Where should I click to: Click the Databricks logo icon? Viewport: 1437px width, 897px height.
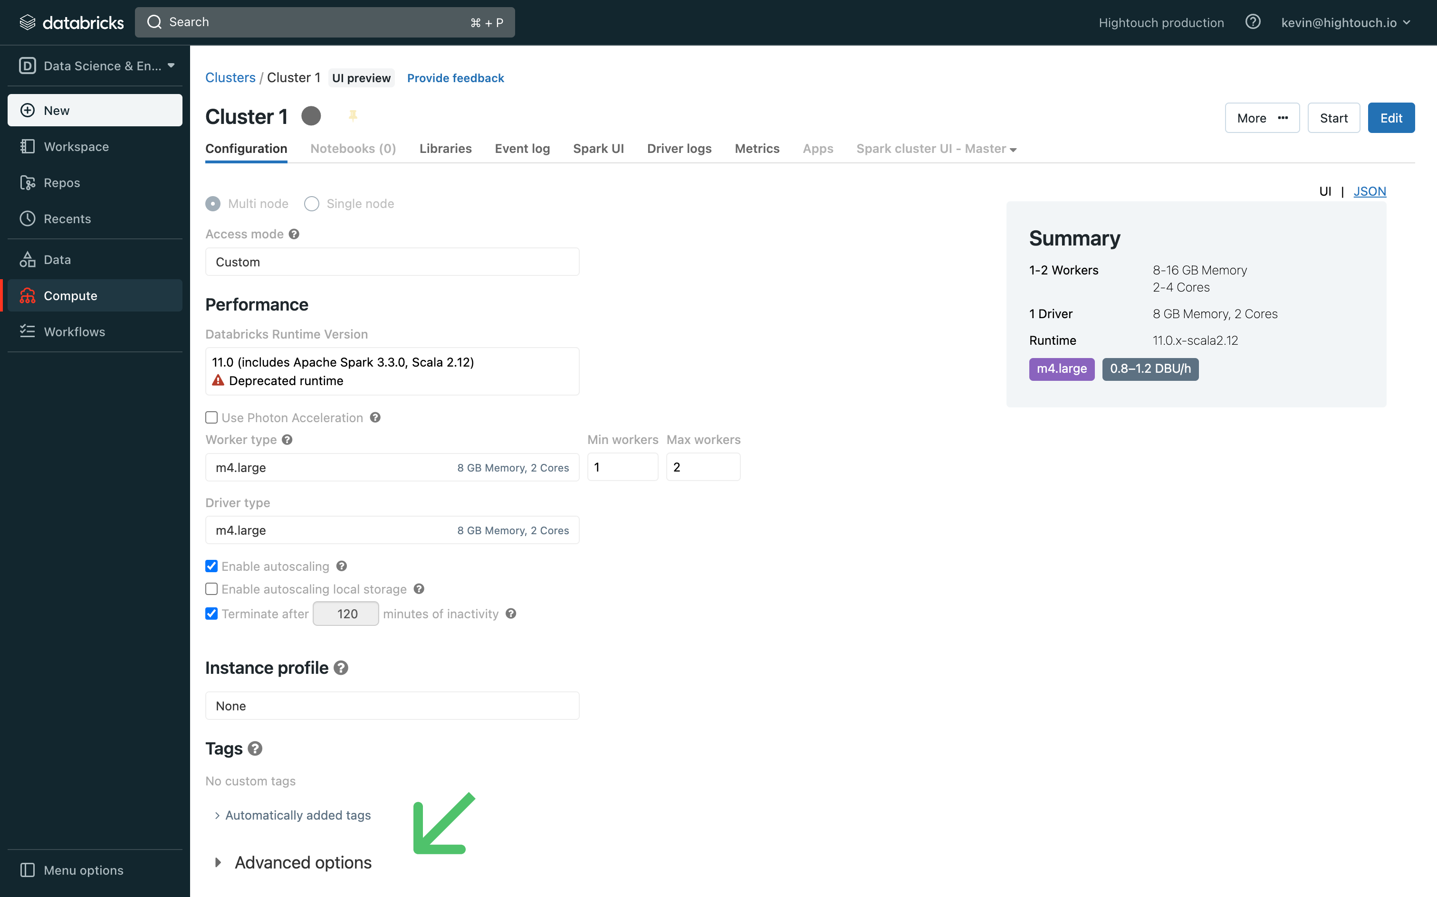[x=23, y=21]
